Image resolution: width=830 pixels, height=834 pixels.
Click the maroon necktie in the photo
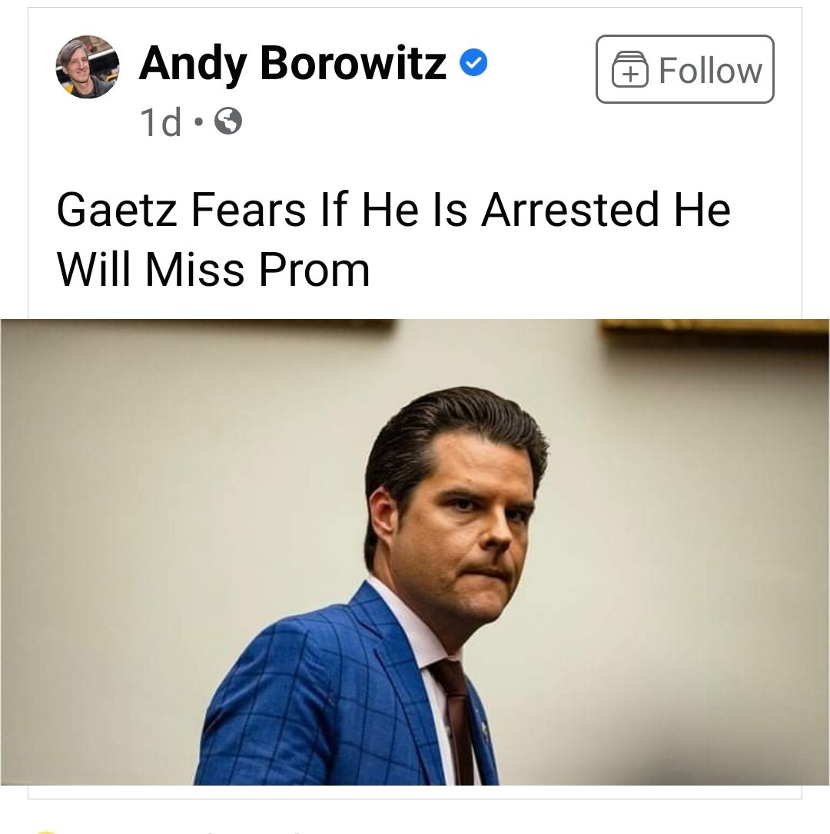(x=455, y=723)
